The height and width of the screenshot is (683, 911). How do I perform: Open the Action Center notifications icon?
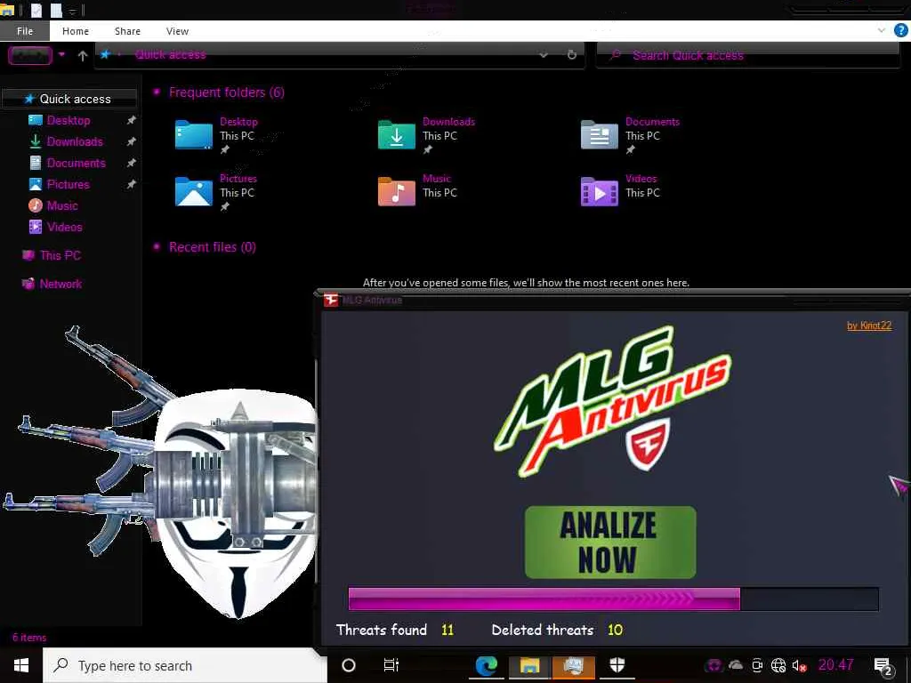pyautogui.click(x=883, y=665)
